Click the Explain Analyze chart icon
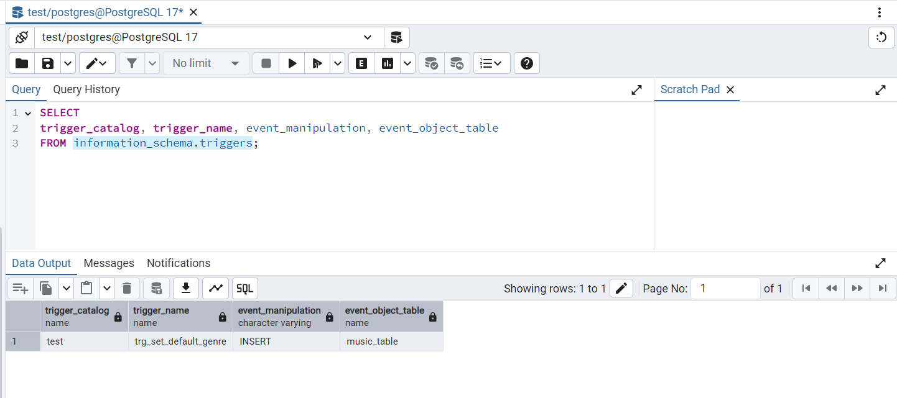897x398 pixels. (x=388, y=63)
